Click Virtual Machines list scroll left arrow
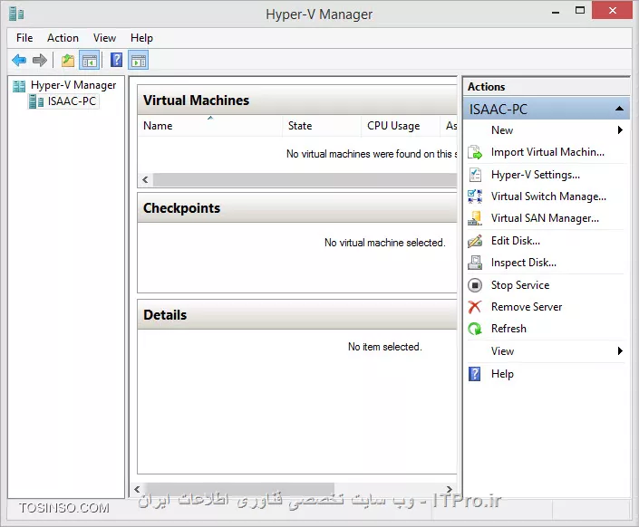Screen dimensions: 639x527 (146, 179)
